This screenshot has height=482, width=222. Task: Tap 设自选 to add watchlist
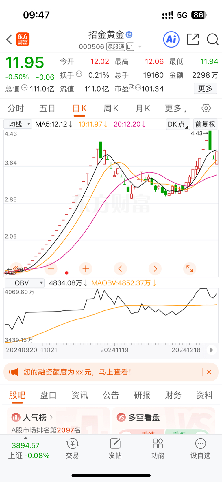pos(200,449)
